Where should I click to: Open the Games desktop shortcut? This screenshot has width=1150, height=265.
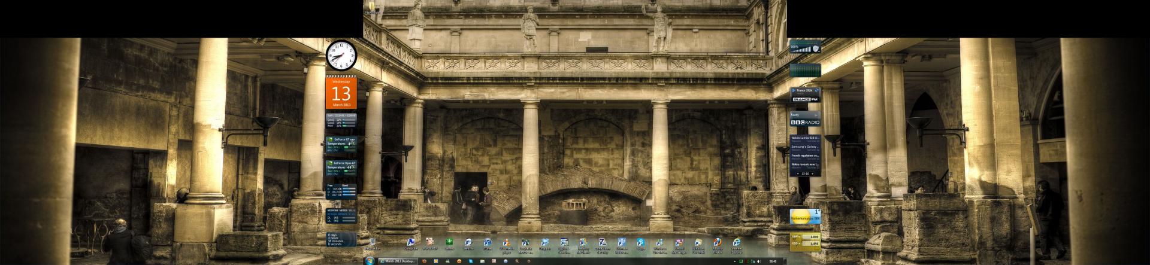pyautogui.click(x=449, y=242)
